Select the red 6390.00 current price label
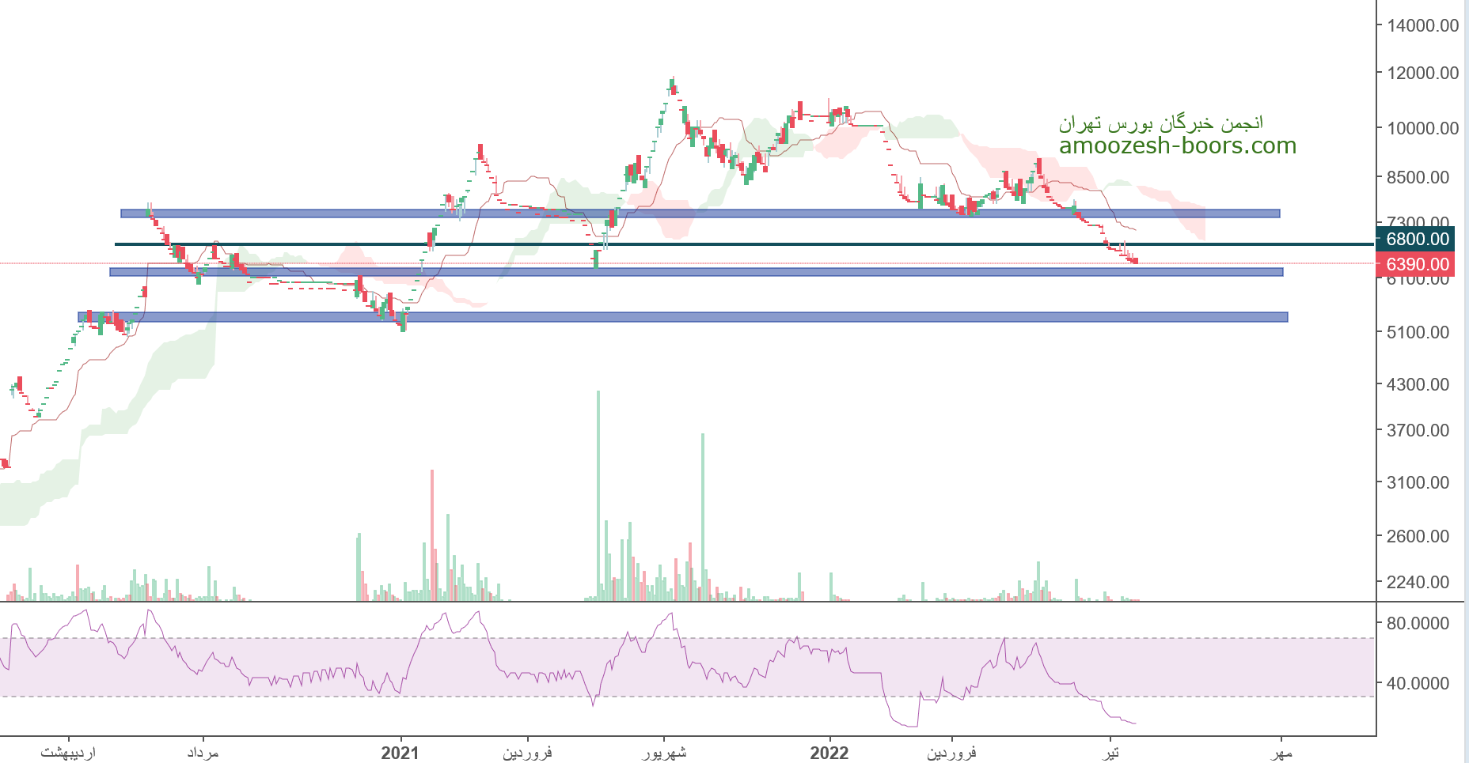This screenshot has height=763, width=1469. click(1423, 264)
